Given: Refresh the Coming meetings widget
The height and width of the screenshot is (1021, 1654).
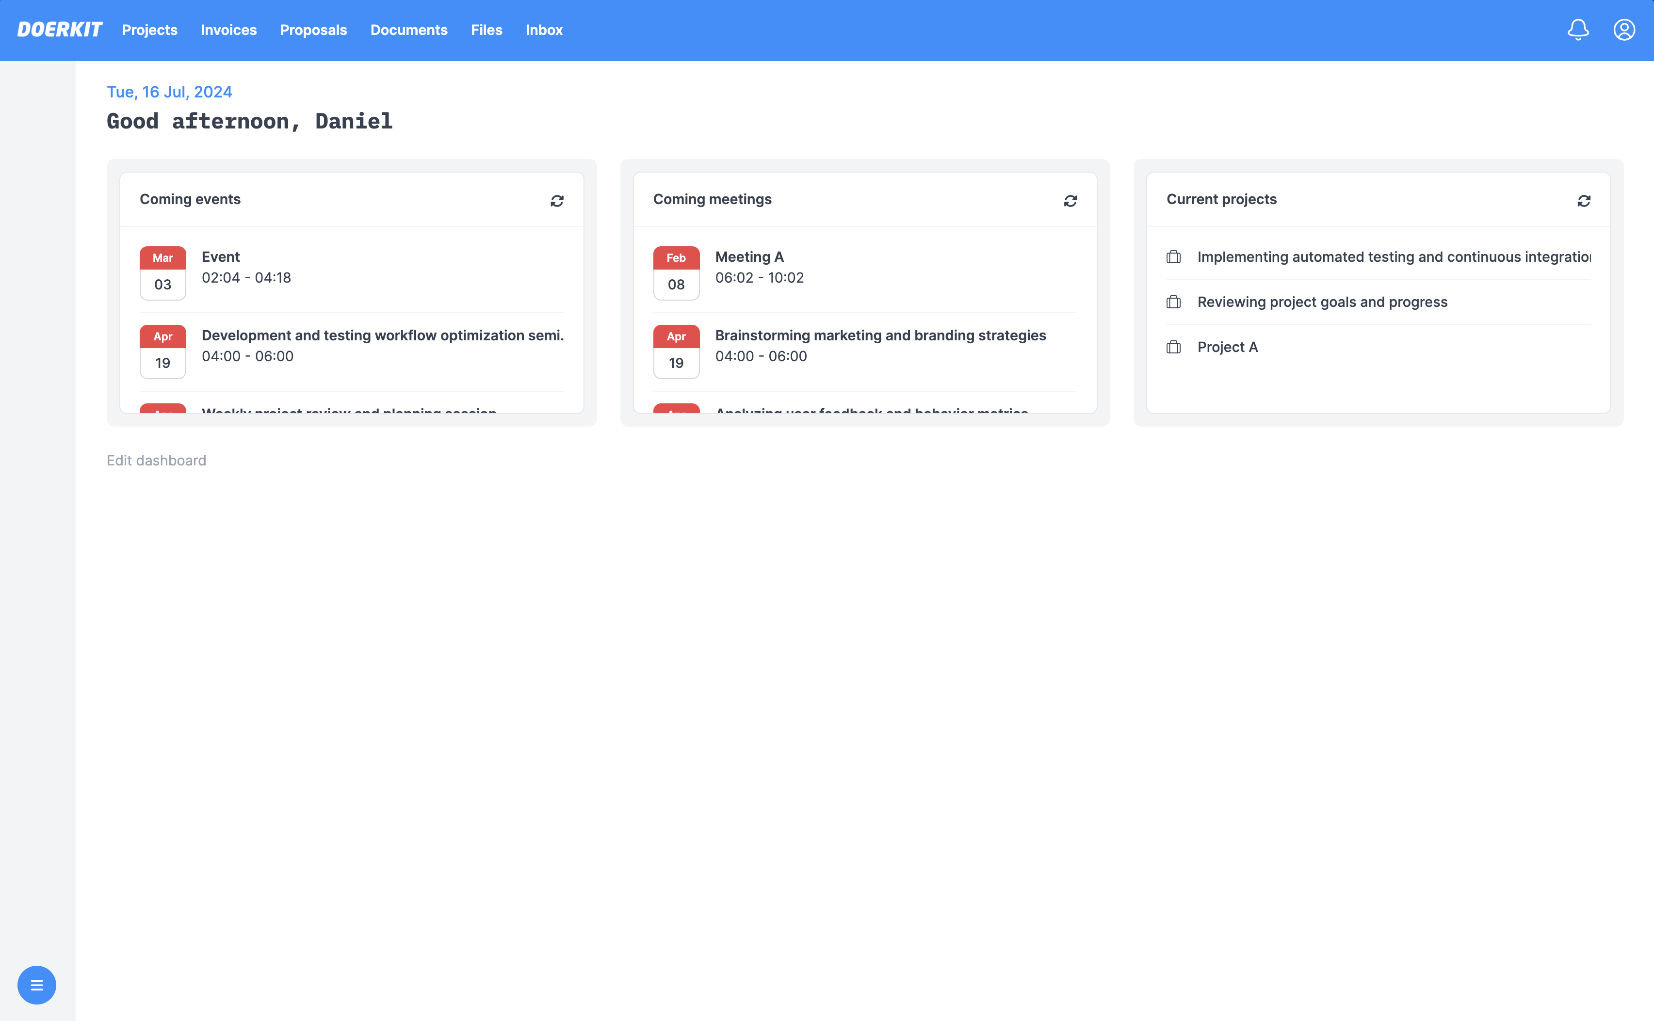Looking at the screenshot, I should 1070,201.
